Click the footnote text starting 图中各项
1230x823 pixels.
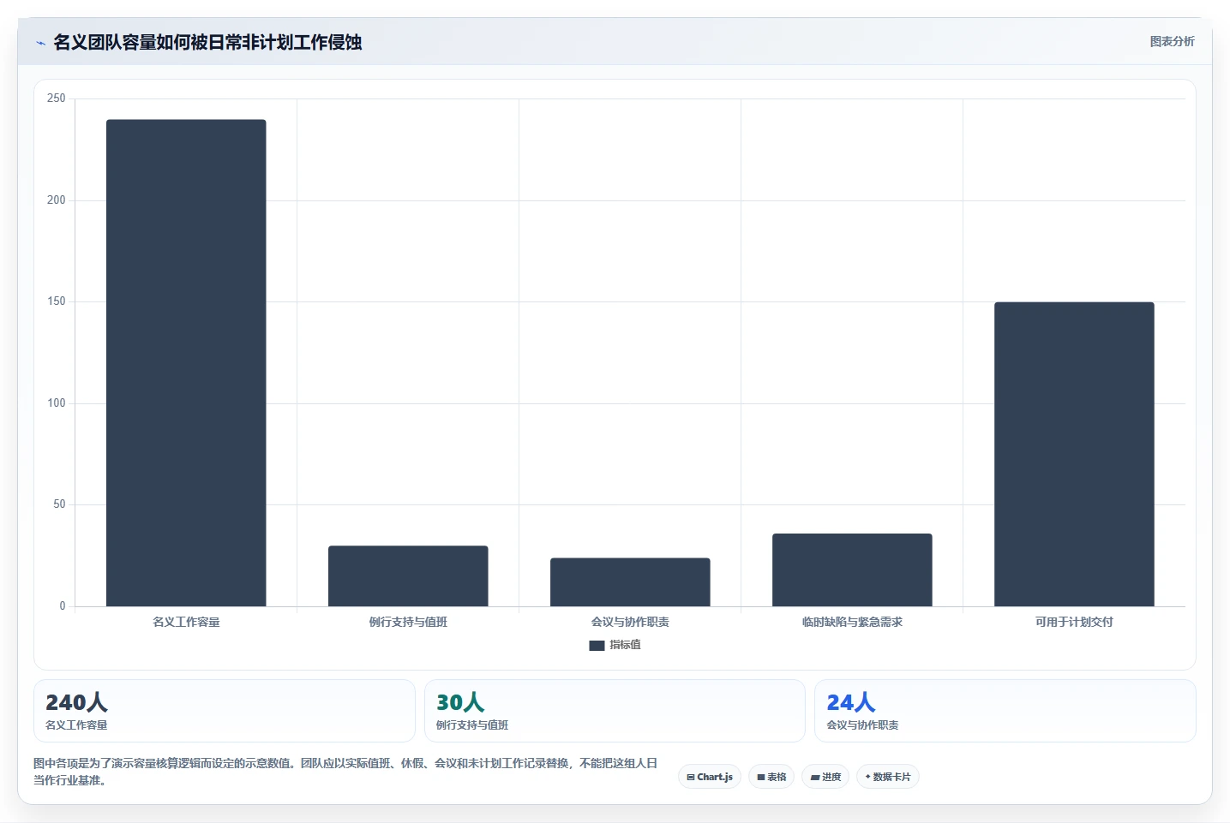pyautogui.click(x=345, y=772)
